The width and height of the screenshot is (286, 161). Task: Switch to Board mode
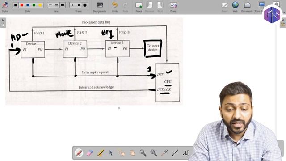click(x=224, y=7)
